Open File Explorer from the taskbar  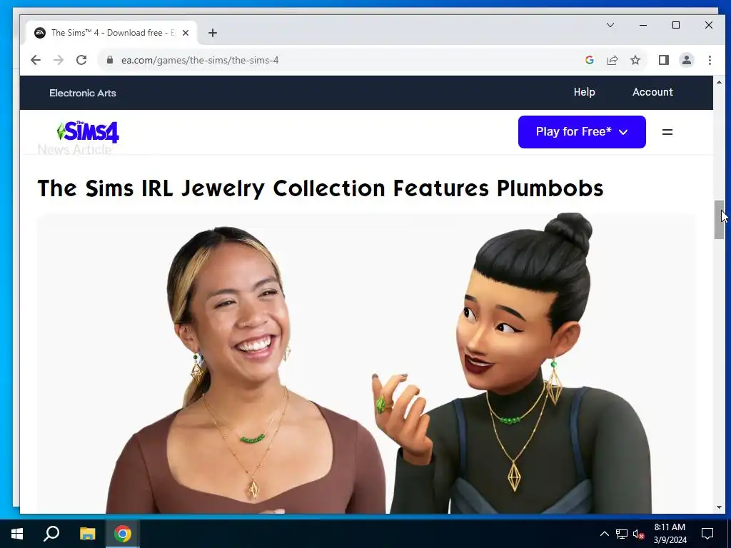(87, 534)
